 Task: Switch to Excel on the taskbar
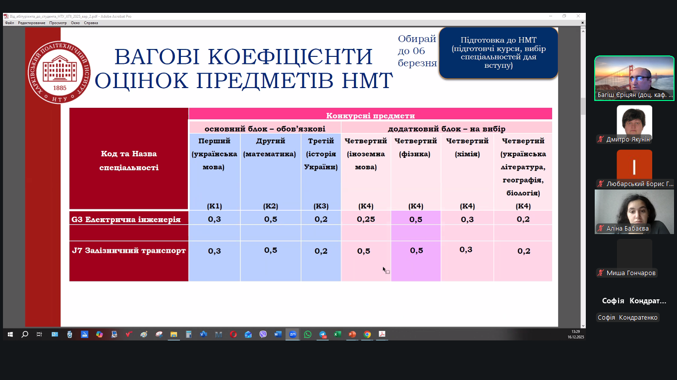(x=338, y=334)
